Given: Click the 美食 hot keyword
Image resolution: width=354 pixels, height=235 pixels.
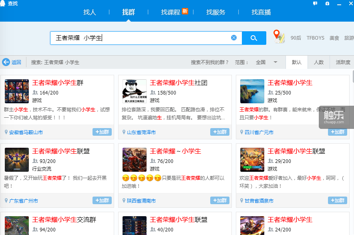Looking at the screenshot, I should pos(334,38).
